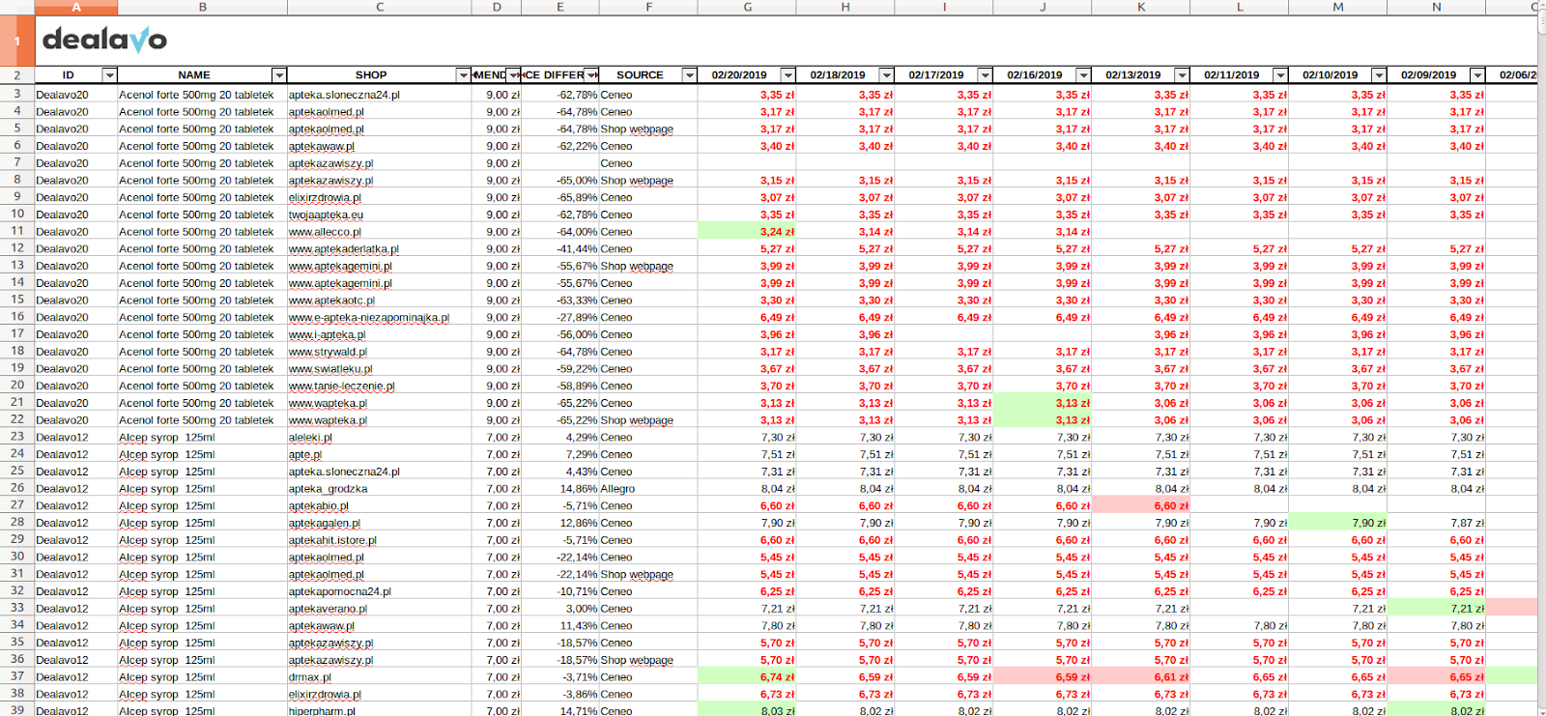The height and width of the screenshot is (716, 1546).
Task: Select the apte.pl shop cell
Action: pyautogui.click(x=379, y=454)
